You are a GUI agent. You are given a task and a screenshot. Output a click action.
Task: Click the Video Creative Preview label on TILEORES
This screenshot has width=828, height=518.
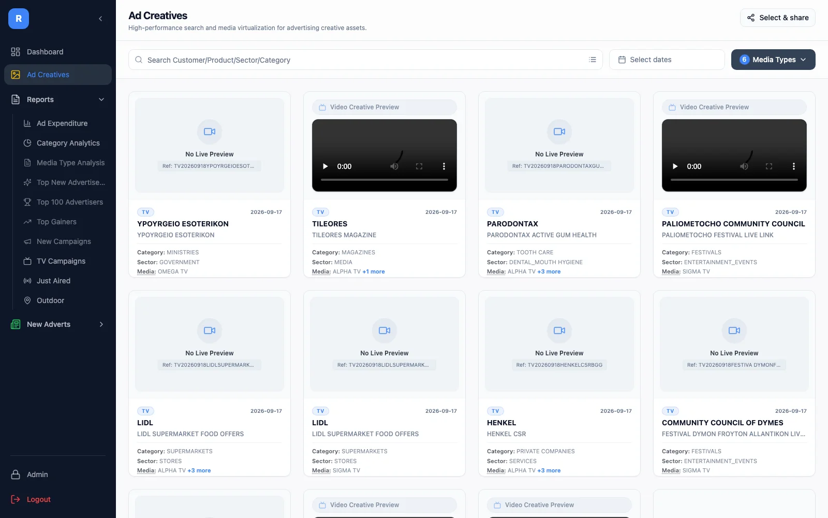(x=364, y=107)
